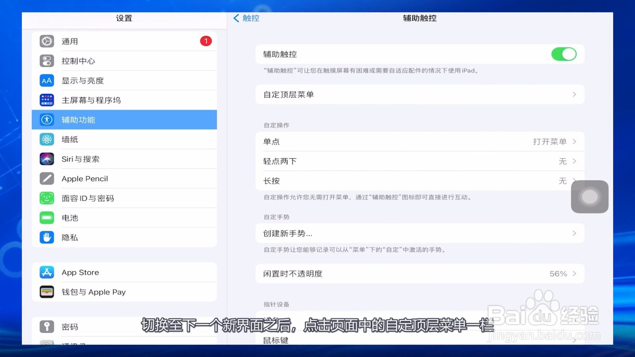Open 面容ID与密码 Face ID icon
This screenshot has height=357, width=635.
46,198
